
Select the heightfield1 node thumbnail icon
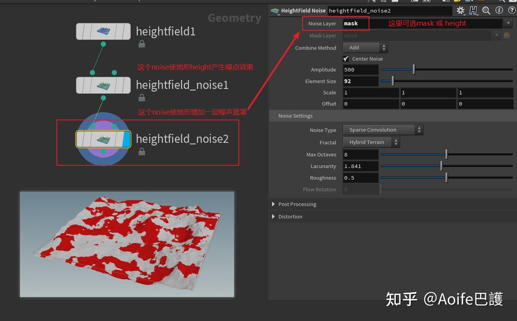tap(103, 32)
